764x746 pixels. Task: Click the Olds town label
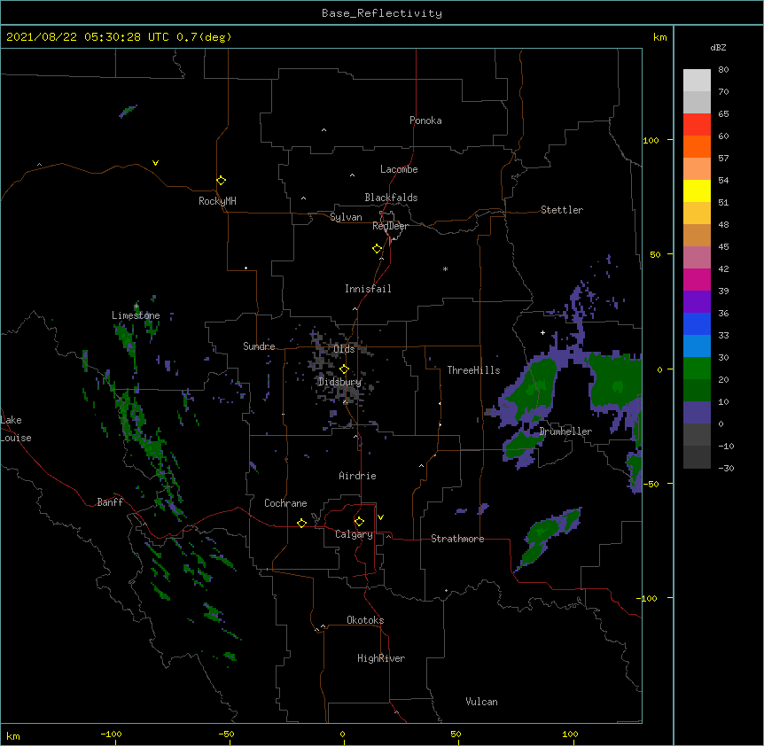point(344,349)
